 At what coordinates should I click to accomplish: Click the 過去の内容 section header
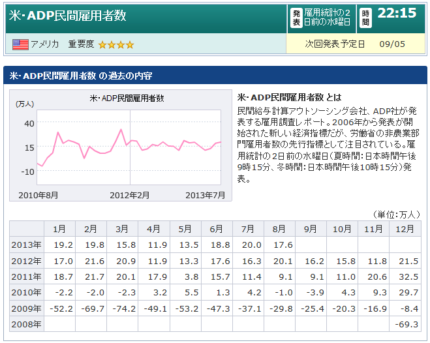coord(81,76)
